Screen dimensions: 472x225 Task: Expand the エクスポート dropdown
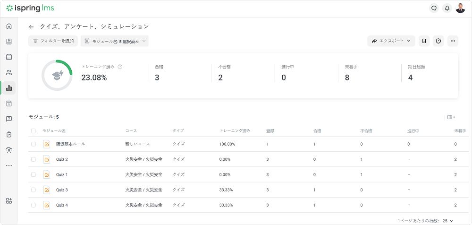tap(391, 41)
